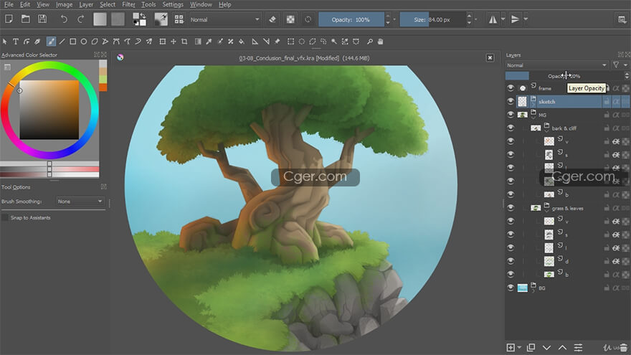Open the Filter menu
The height and width of the screenshot is (355, 631).
[128, 4]
